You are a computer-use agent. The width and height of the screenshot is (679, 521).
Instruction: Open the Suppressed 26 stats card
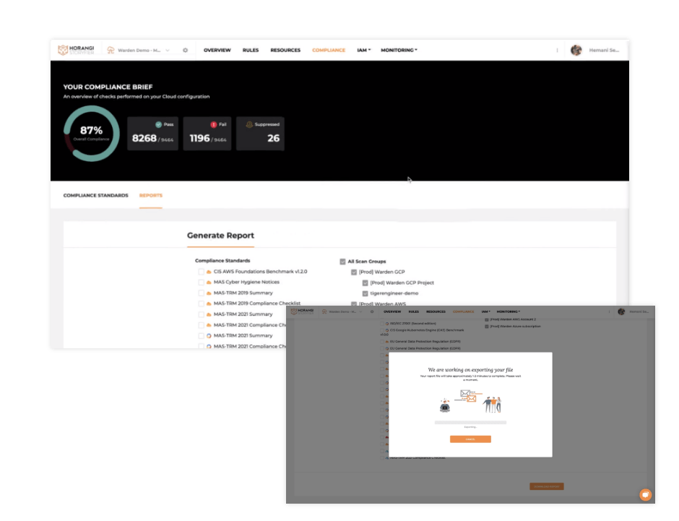260,134
